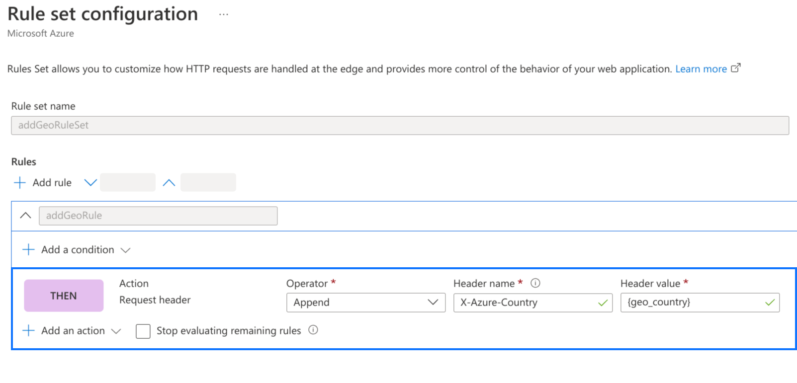
Task: Expand the Add a condition chevron
Action: click(x=126, y=250)
